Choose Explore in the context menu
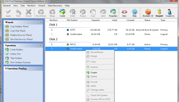Screen dimensions: 179x102 tap(100, 67)
